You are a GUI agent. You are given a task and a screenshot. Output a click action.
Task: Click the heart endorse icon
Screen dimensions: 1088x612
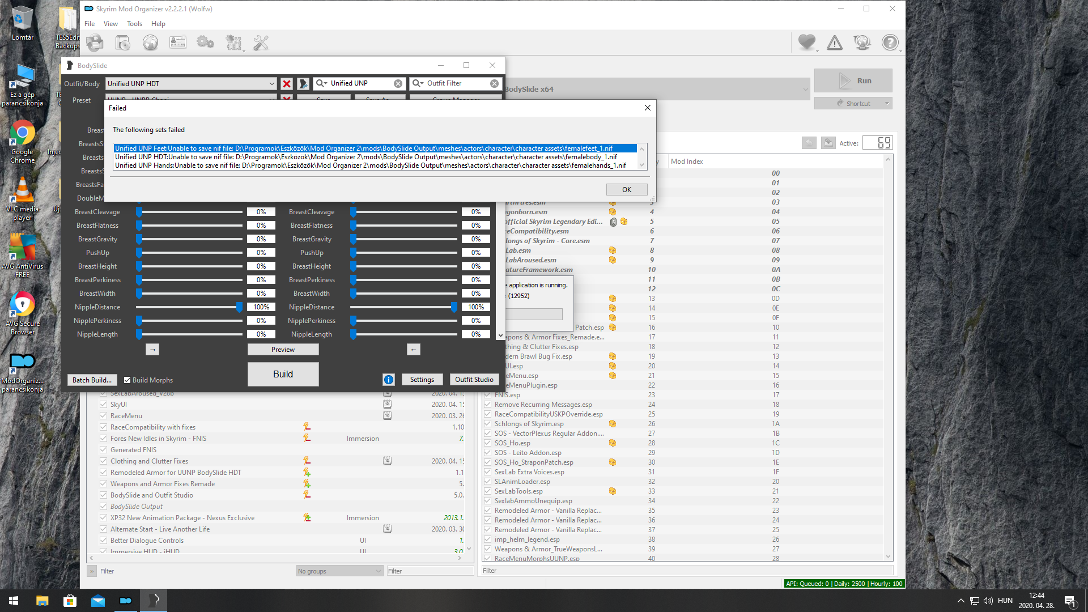[807, 42]
